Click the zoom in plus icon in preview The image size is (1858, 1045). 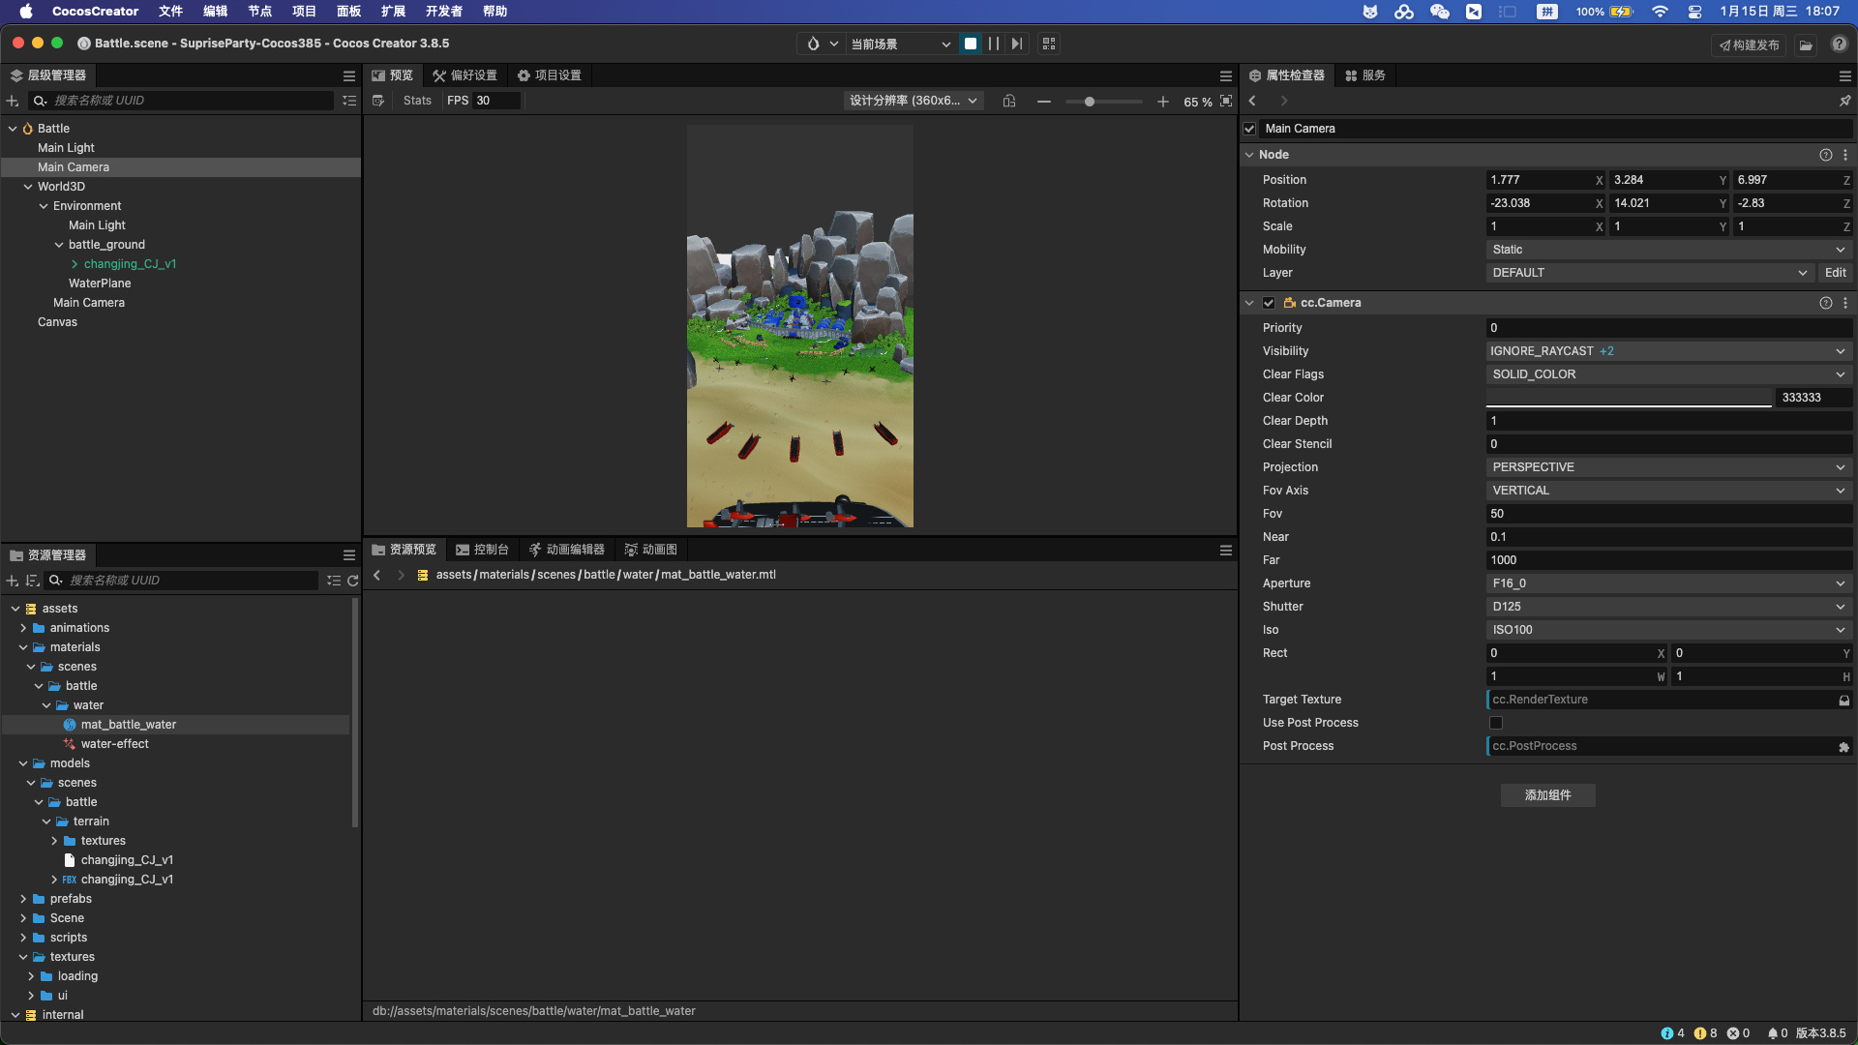pos(1162,102)
